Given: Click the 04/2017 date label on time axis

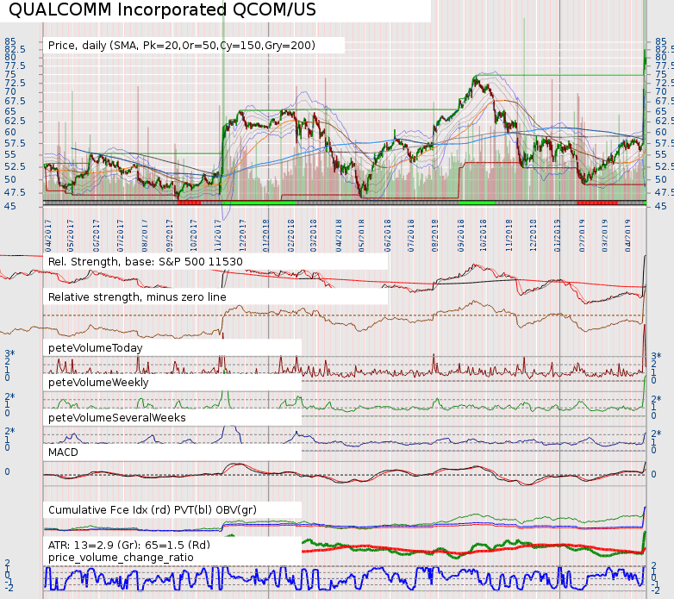Looking at the screenshot, I should point(48,236).
